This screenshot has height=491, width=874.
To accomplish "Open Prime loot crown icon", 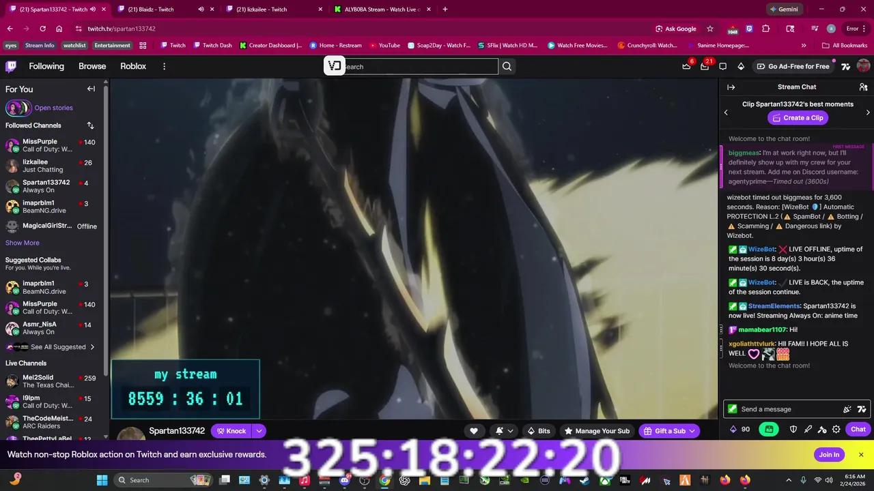I will click(x=686, y=66).
